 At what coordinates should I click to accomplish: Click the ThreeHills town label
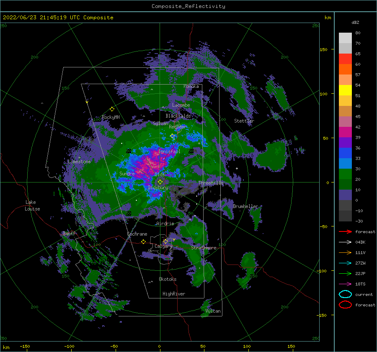tap(211, 183)
